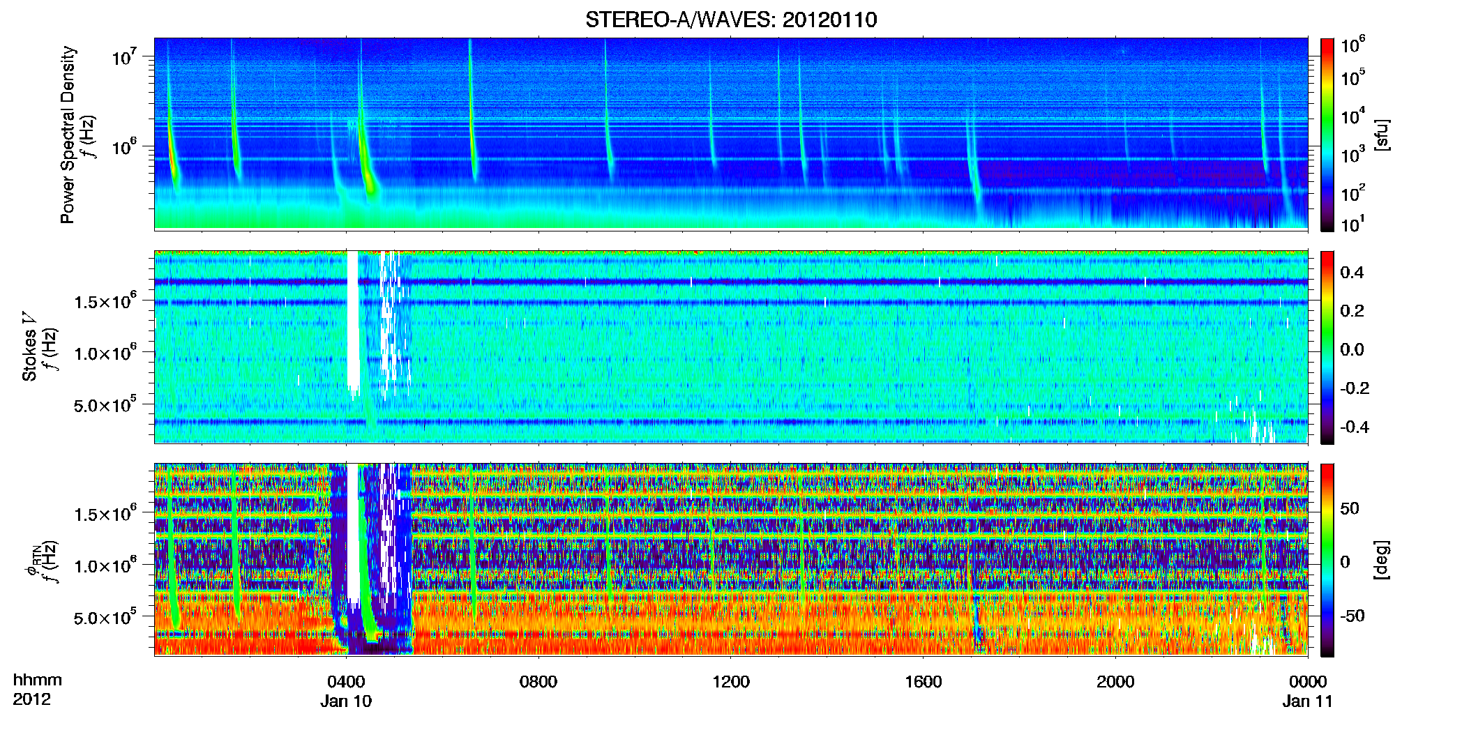Select the φRTN direction spectrogram panel
1462x753 pixels.
point(731,559)
